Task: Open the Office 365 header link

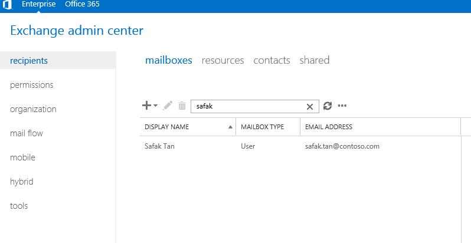Action: [82, 4]
